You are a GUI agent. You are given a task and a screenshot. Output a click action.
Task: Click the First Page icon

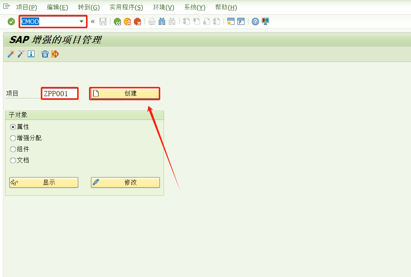coord(186,22)
